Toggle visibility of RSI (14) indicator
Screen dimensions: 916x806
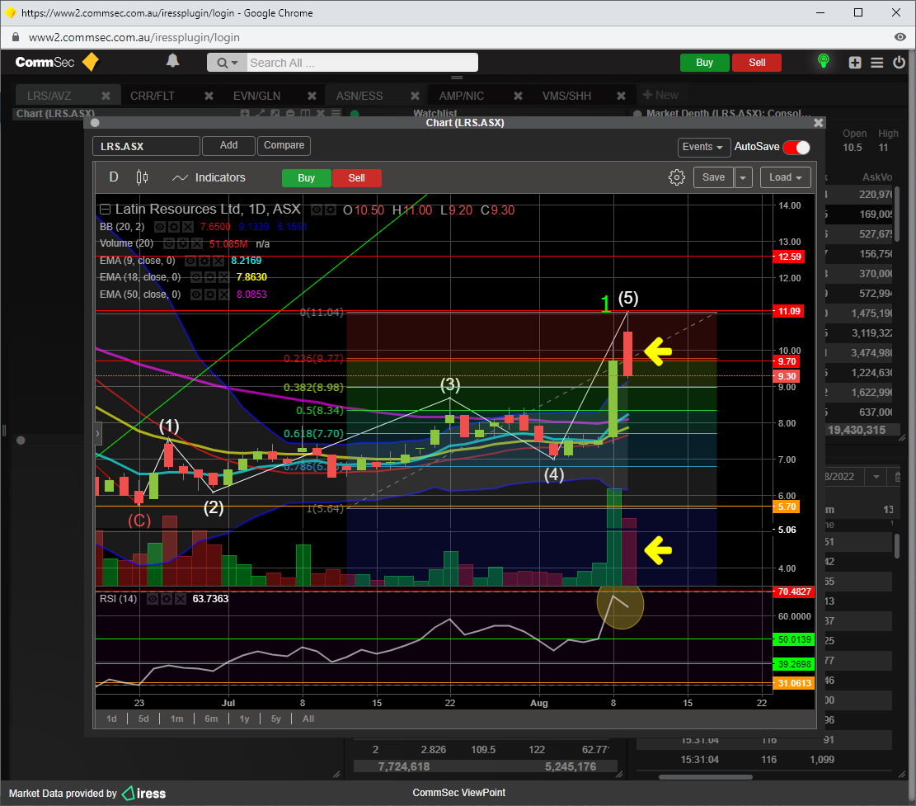153,599
